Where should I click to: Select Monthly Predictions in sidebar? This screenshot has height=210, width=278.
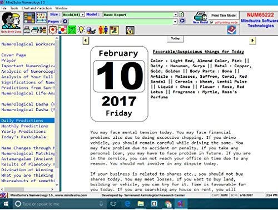[x=24, y=126]
